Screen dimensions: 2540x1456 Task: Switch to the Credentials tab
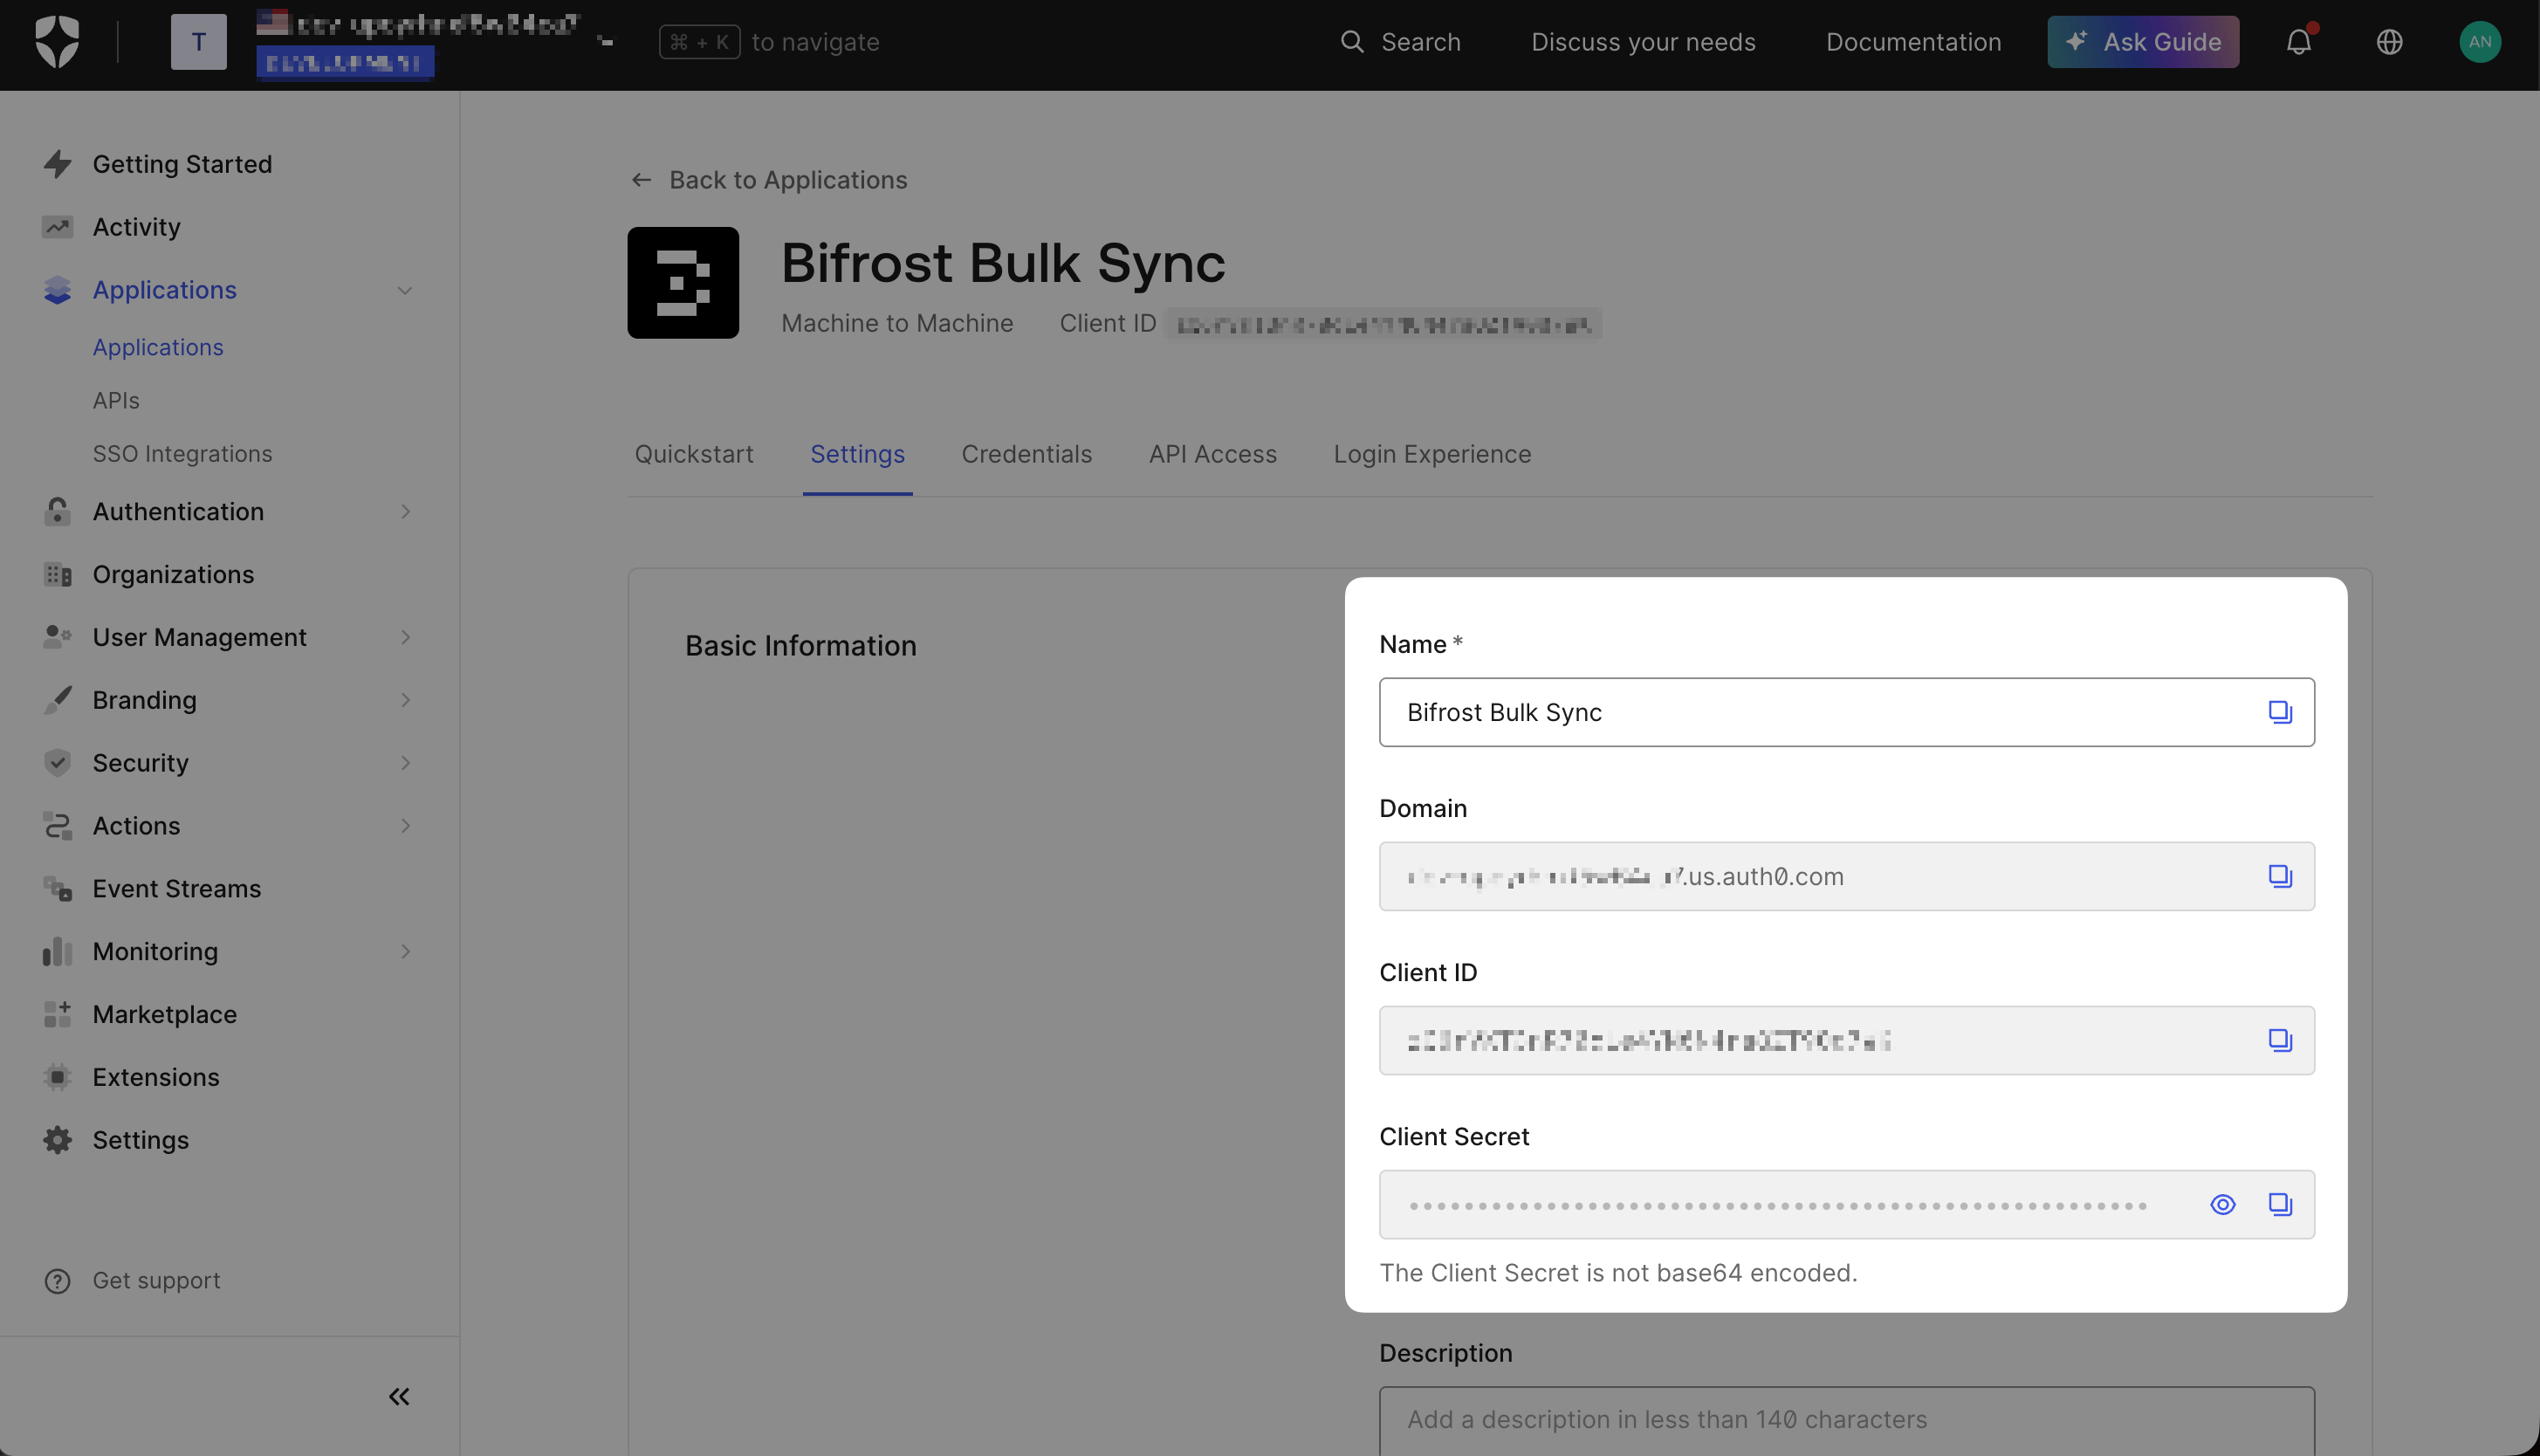pos(1026,454)
